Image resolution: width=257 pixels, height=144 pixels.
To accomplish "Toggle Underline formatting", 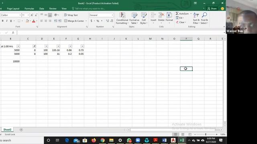I will pyautogui.click(x=11, y=21).
